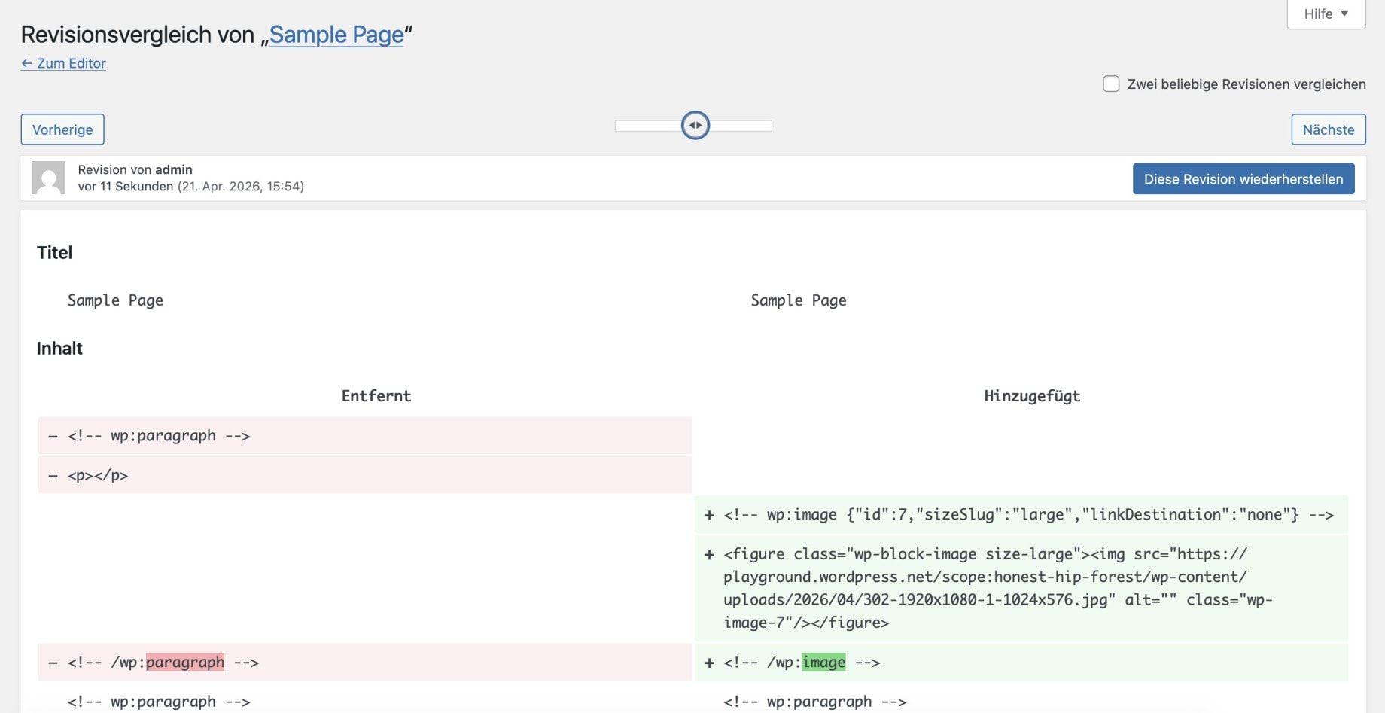Viewport: 1385px width, 713px height.
Task: Click the added wp:image JSON comment line
Action: [1021, 515]
